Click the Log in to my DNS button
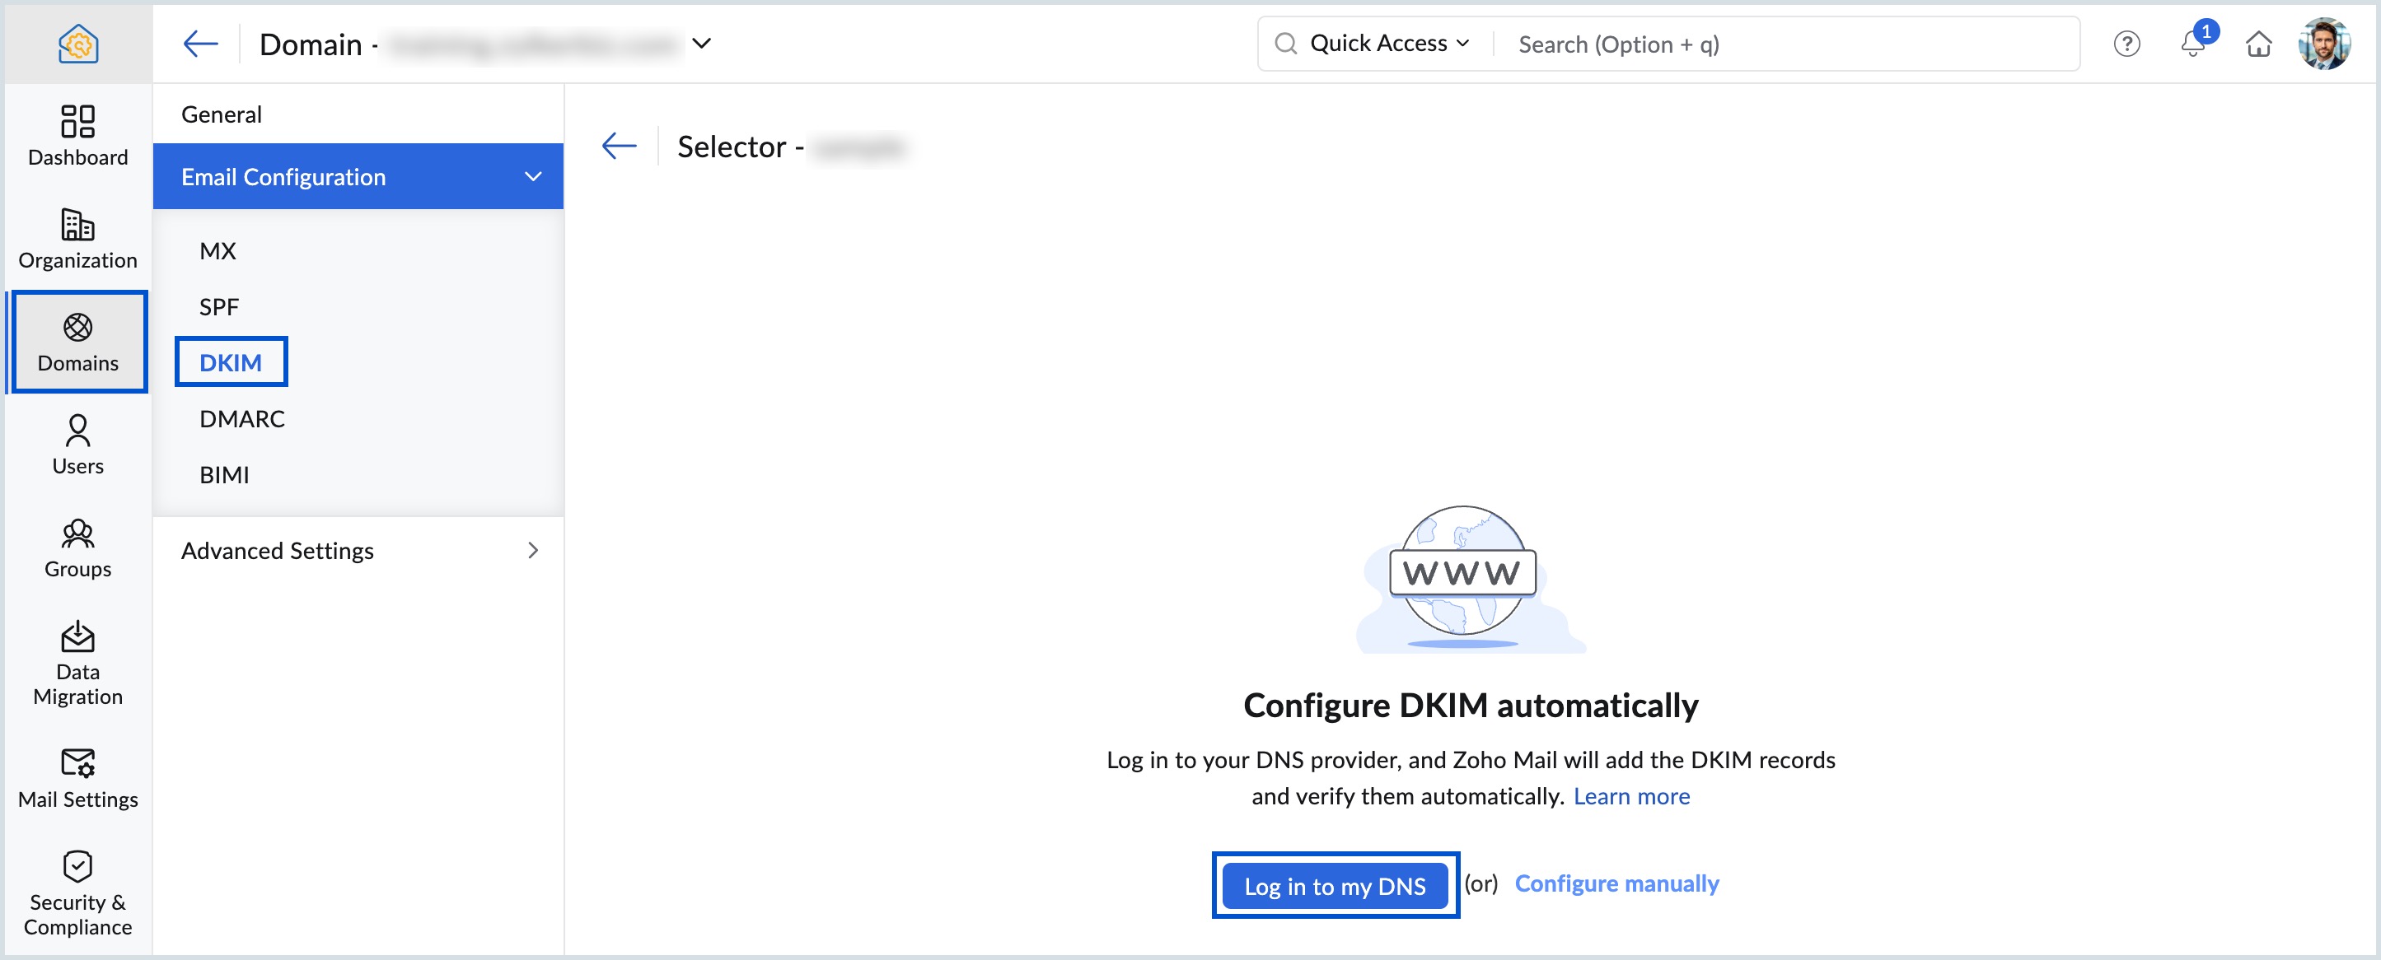Screen dimensions: 2381x960 (x=1335, y=885)
